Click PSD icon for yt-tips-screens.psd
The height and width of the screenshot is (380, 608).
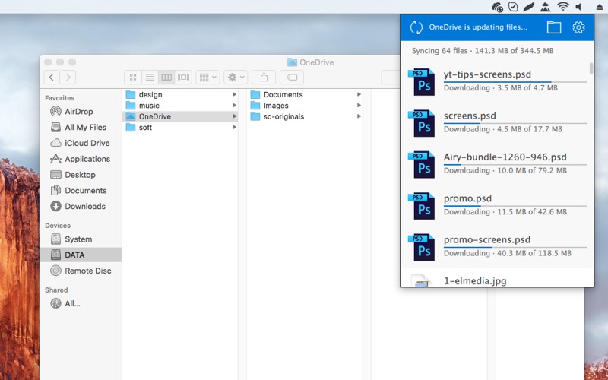coord(422,82)
